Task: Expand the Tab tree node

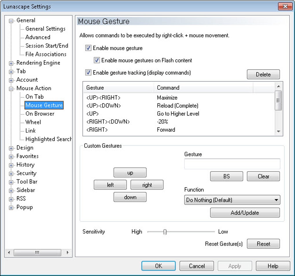Action: tap(11, 72)
